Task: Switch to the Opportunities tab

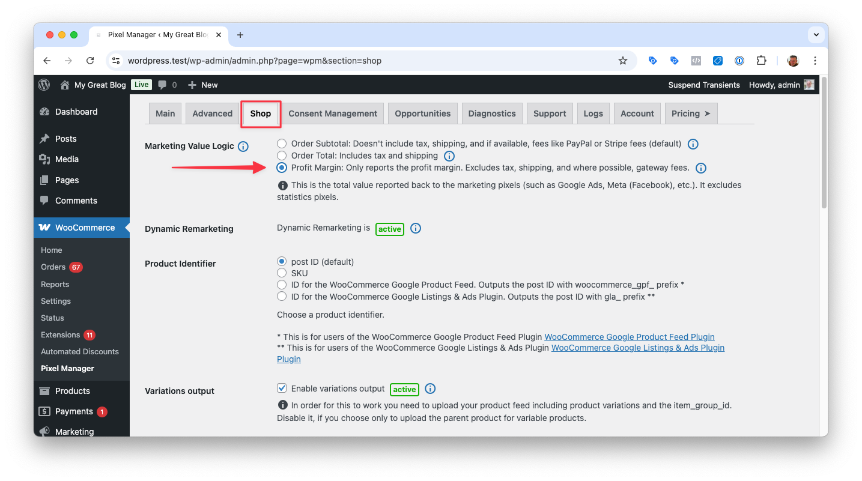Action: click(423, 113)
